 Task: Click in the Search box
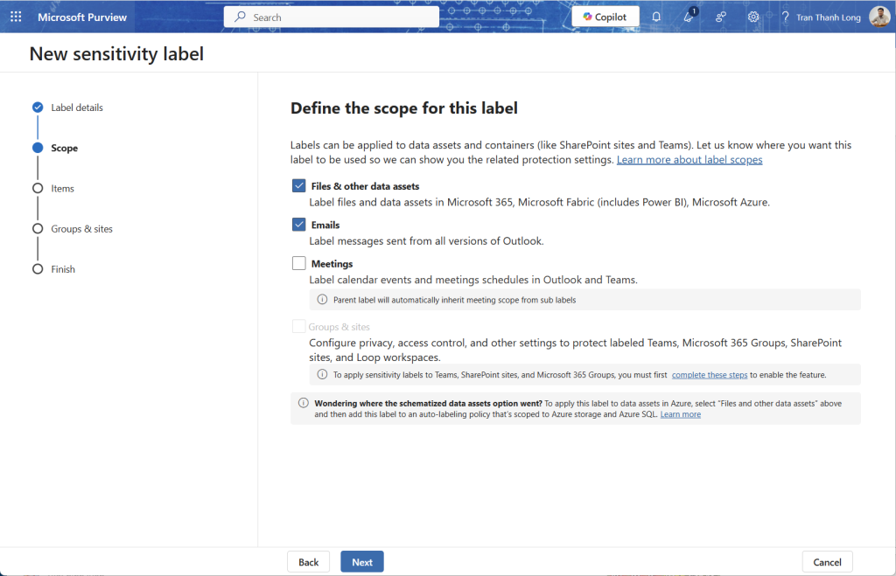click(332, 17)
